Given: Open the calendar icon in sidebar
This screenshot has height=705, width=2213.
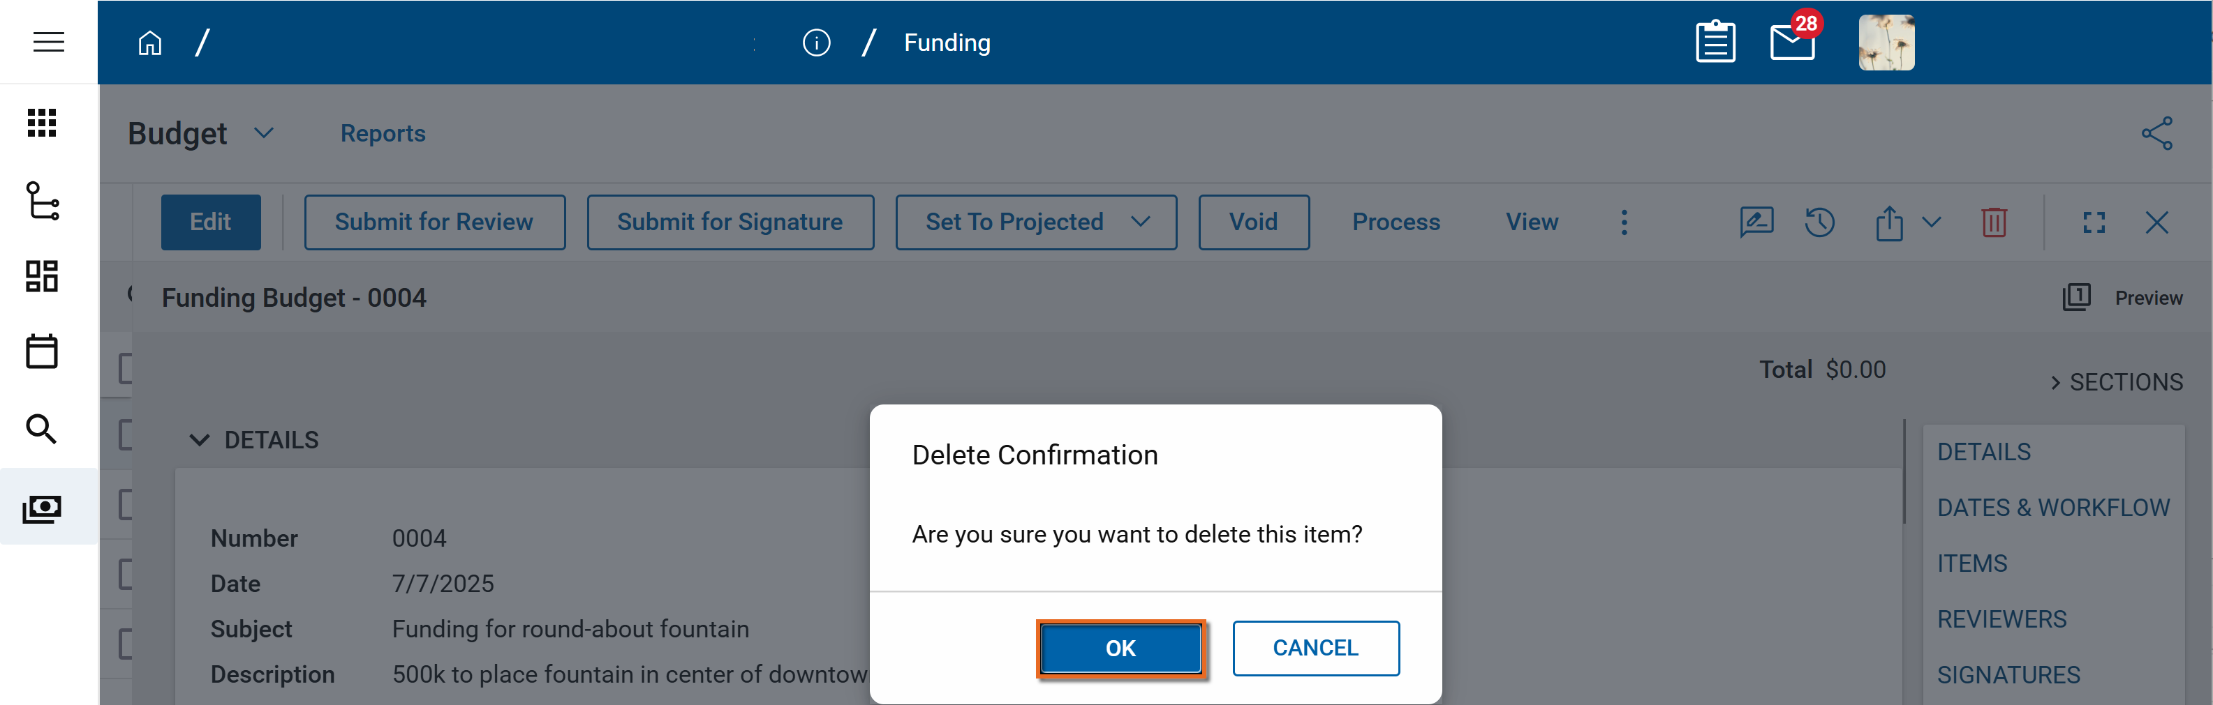Looking at the screenshot, I should click(41, 351).
